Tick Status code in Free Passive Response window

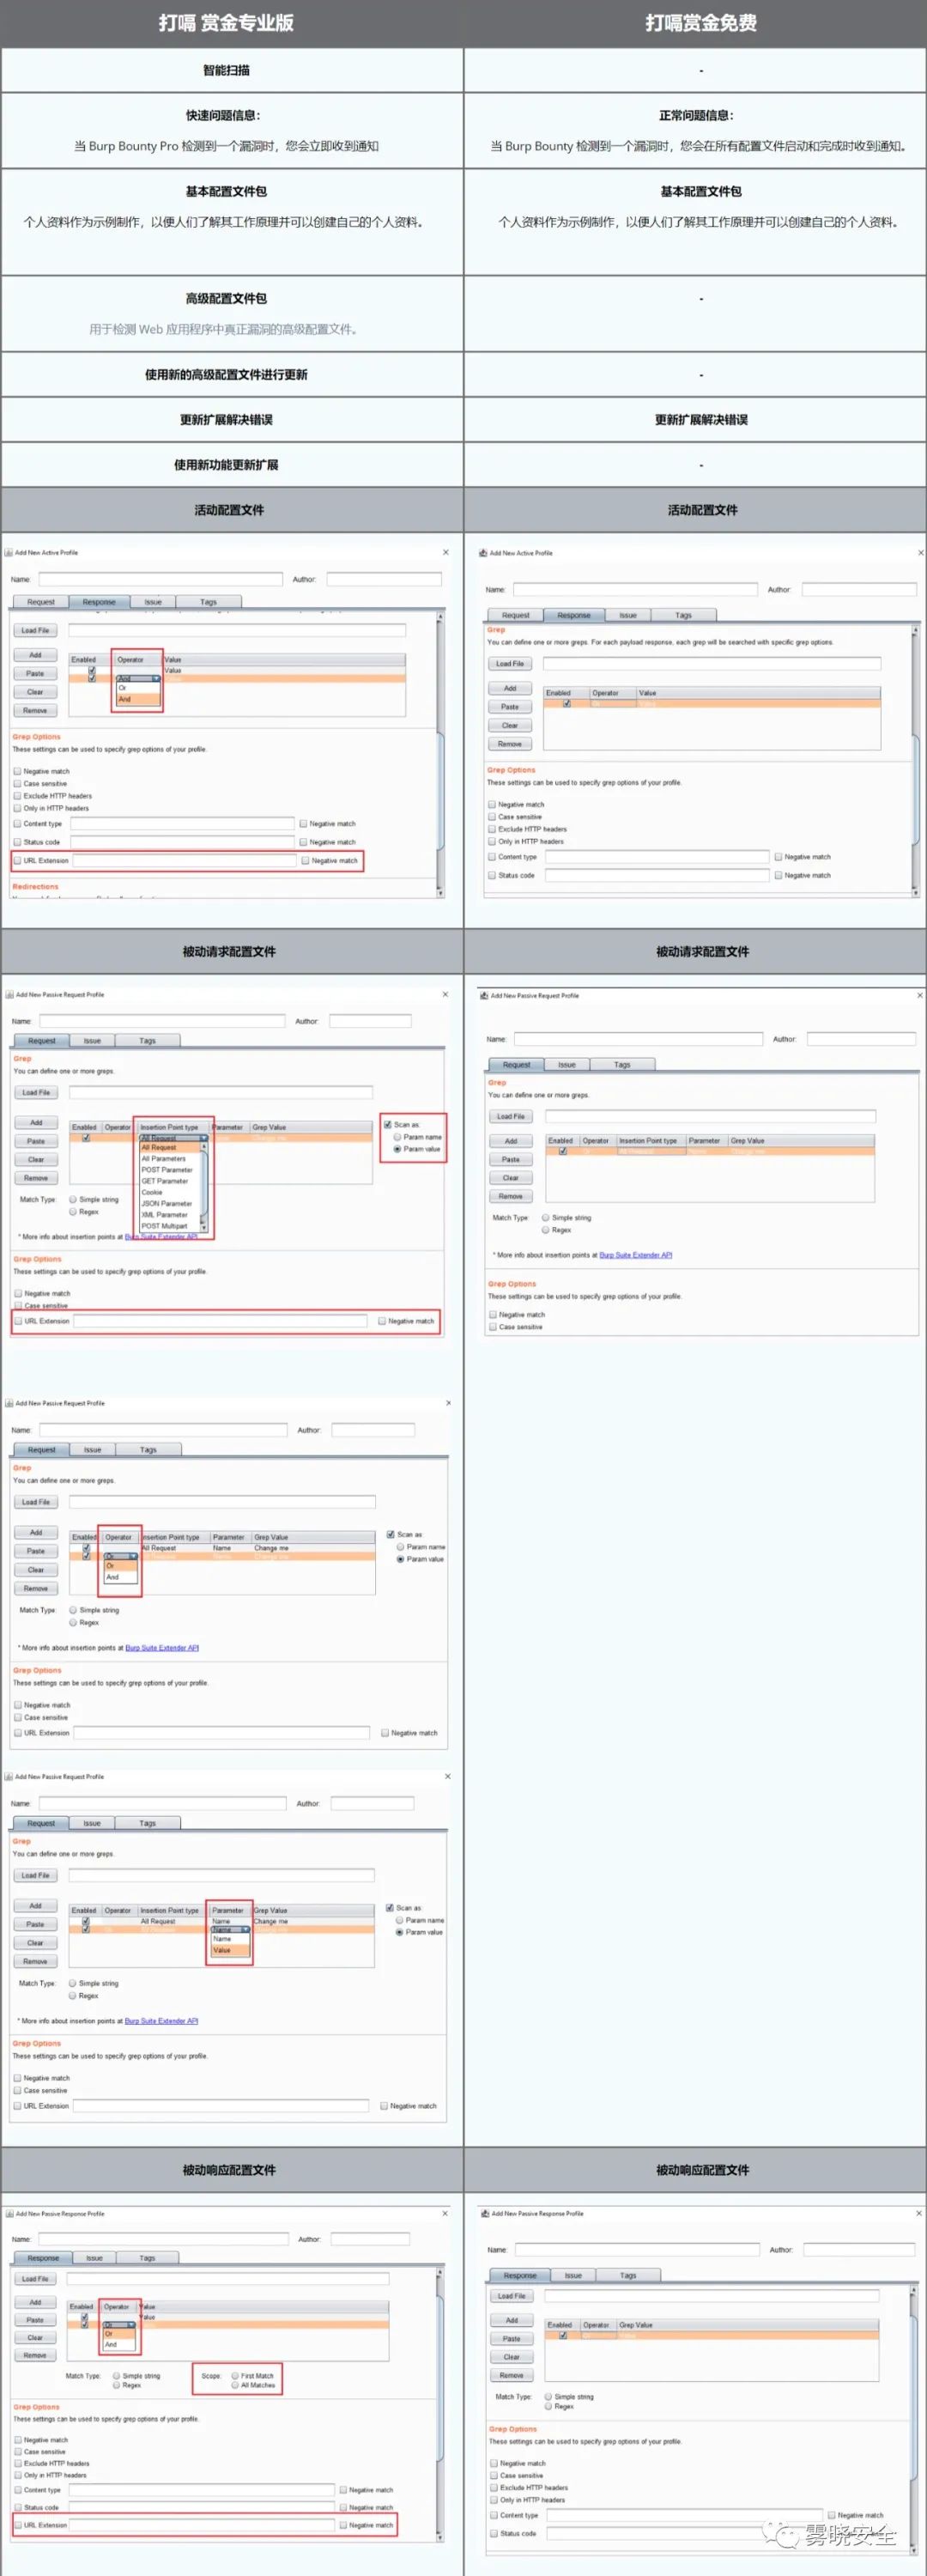(x=494, y=2533)
